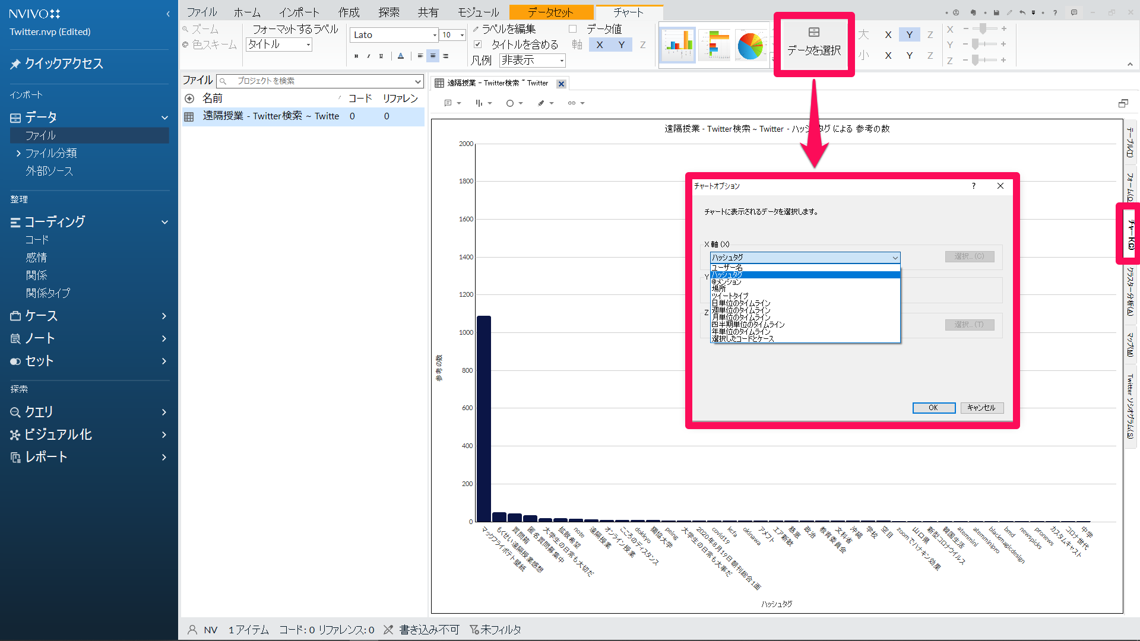Select ユーザー名 in X axis list

pyautogui.click(x=727, y=268)
